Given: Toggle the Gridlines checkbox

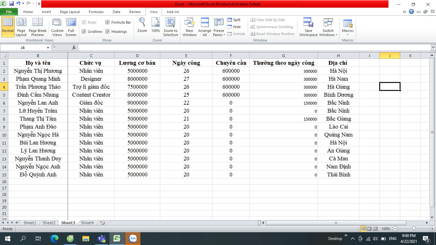Looking at the screenshot, I should click(84, 32).
